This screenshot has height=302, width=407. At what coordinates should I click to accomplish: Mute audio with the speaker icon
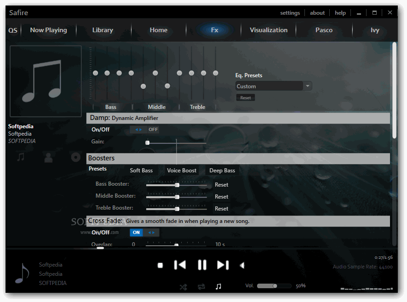242,265
